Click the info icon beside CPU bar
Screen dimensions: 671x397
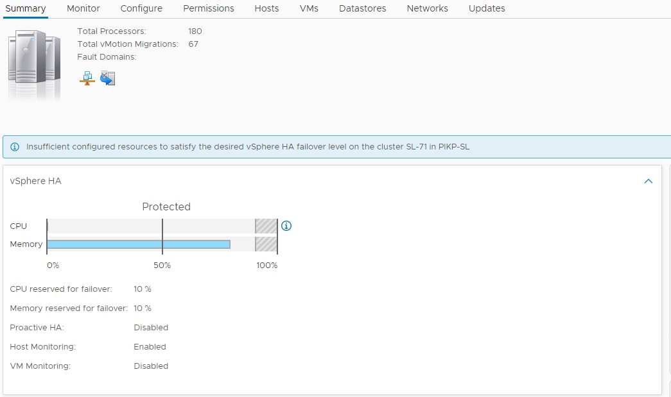(286, 226)
